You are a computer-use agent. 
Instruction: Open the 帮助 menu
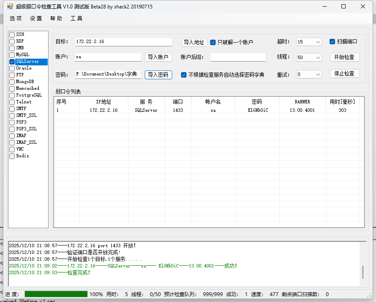point(56,19)
